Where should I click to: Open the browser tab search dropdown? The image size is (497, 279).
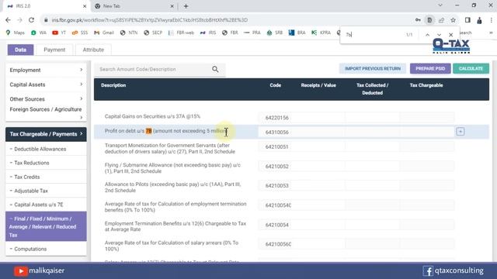click(440, 5)
